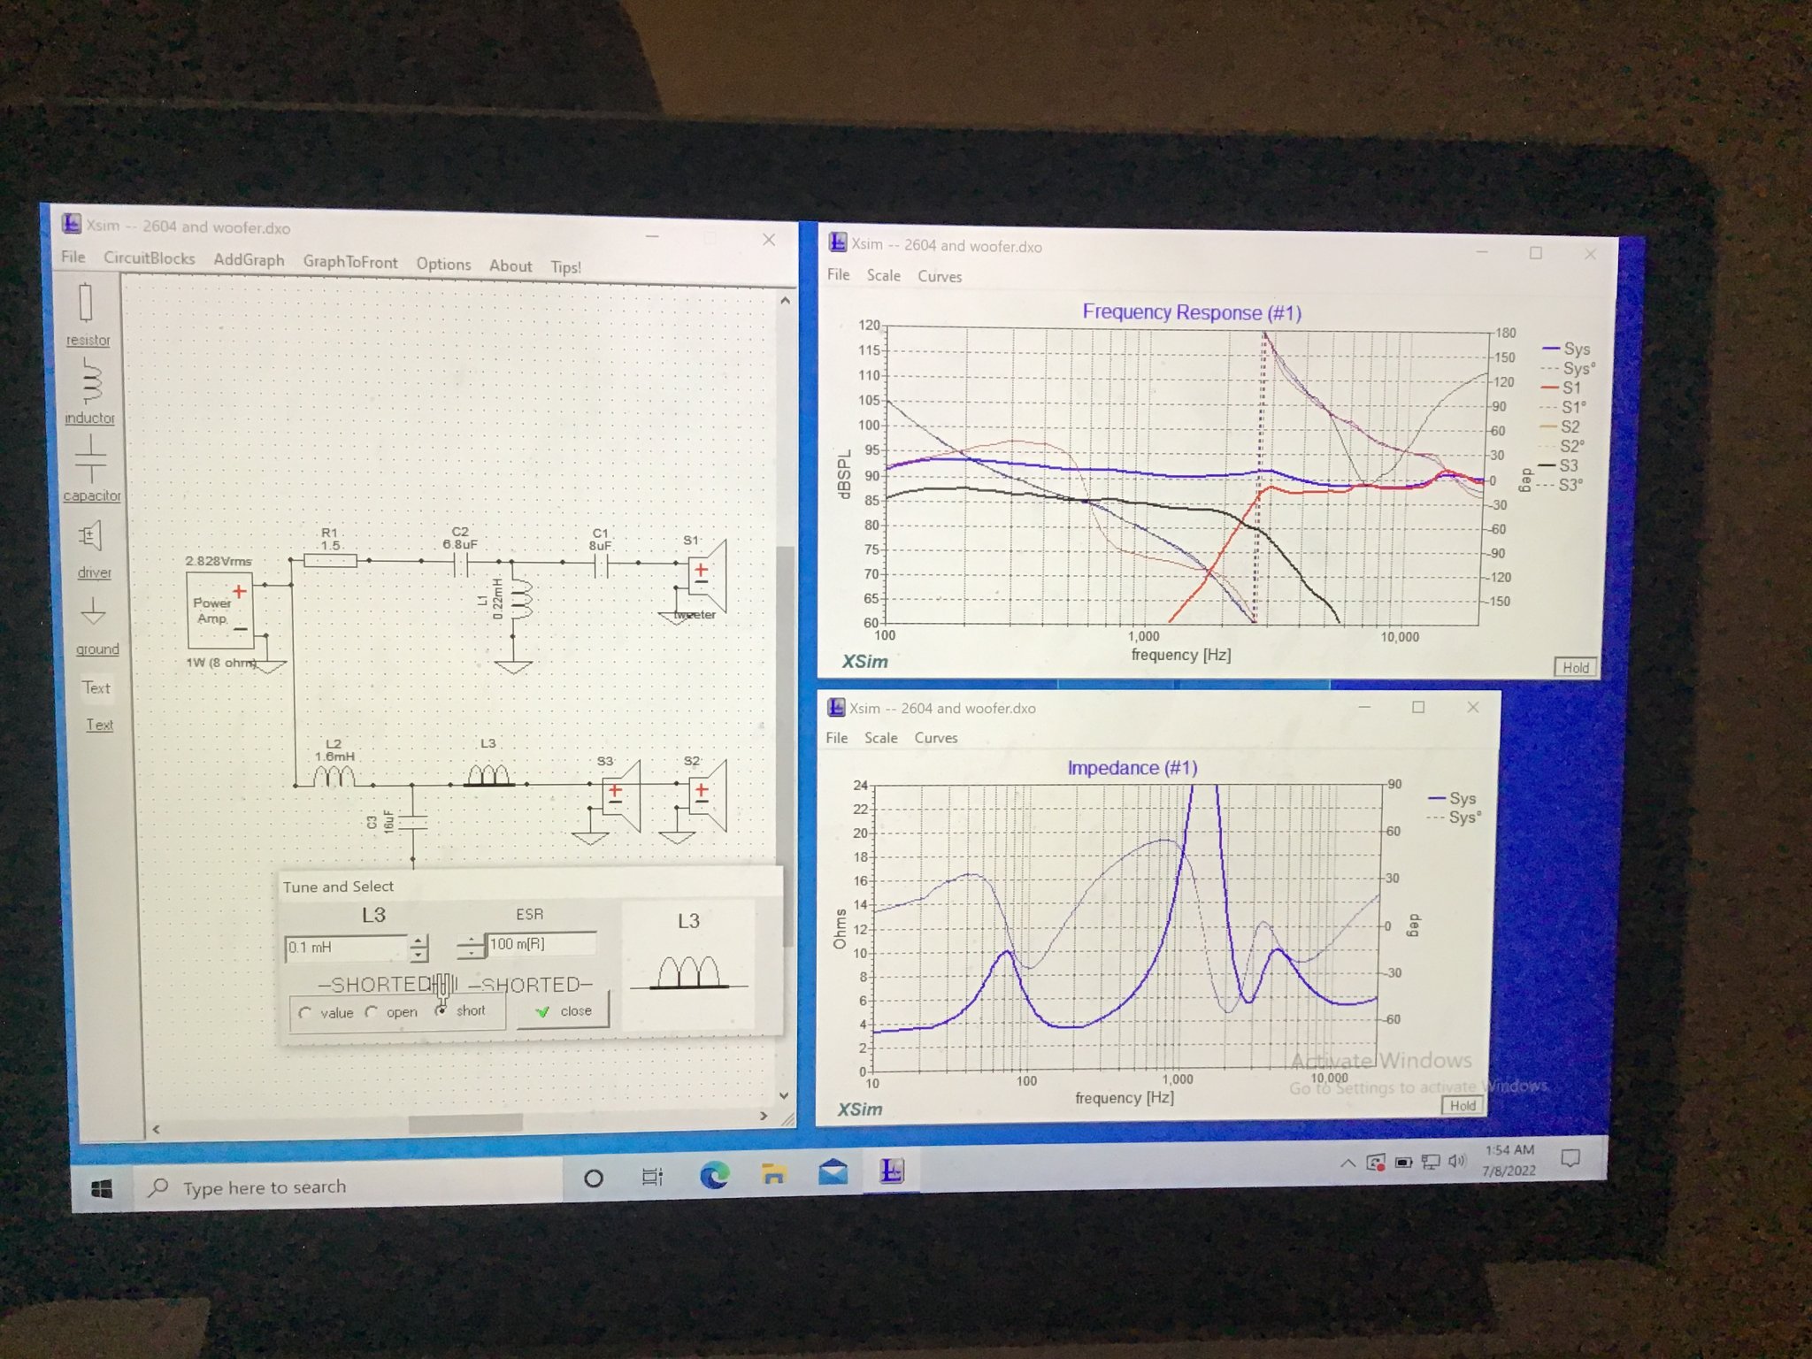The width and height of the screenshot is (1812, 1359).
Task: Select the 'value' radio option for L3
Action: (305, 1013)
